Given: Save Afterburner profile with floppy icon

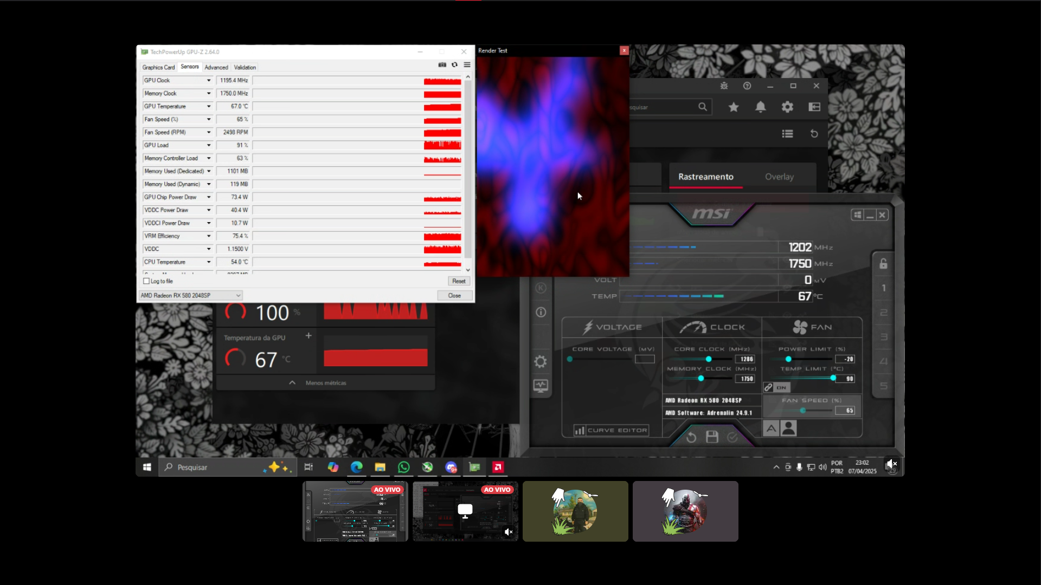Looking at the screenshot, I should [712, 437].
